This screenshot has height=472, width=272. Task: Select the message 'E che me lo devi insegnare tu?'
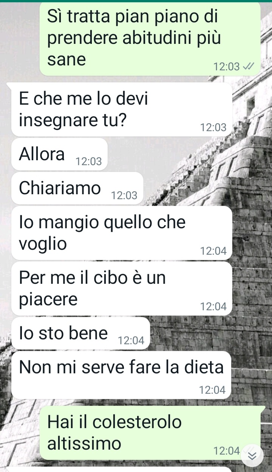click(x=122, y=110)
